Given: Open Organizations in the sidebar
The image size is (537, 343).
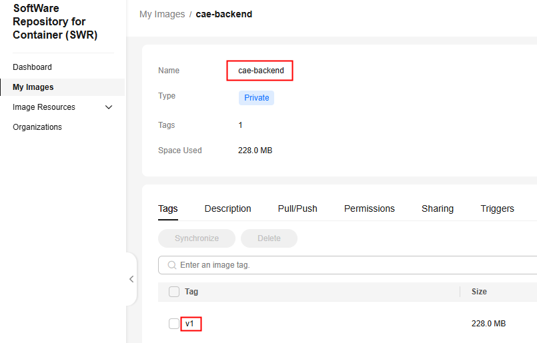Looking at the screenshot, I should click(x=37, y=127).
